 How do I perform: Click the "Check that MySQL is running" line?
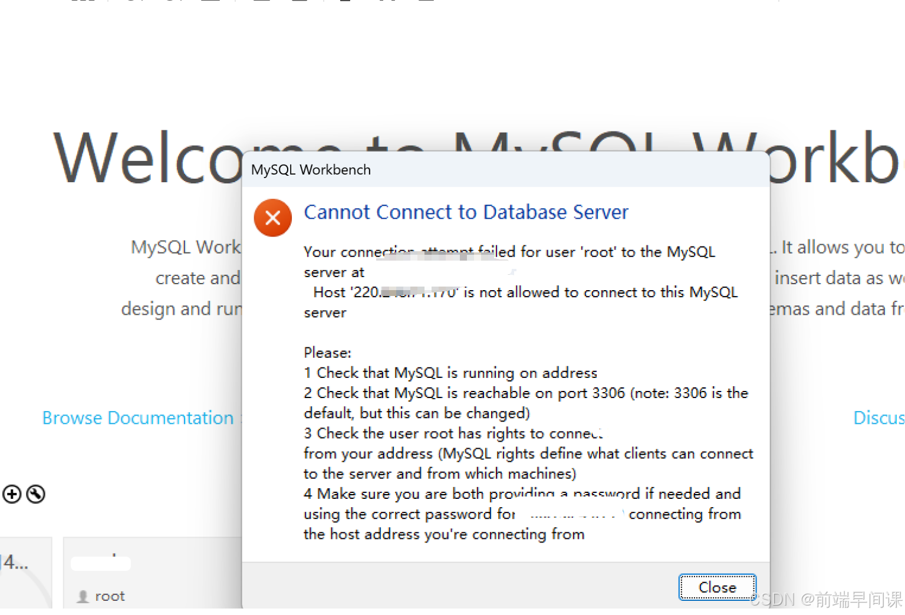coord(450,373)
